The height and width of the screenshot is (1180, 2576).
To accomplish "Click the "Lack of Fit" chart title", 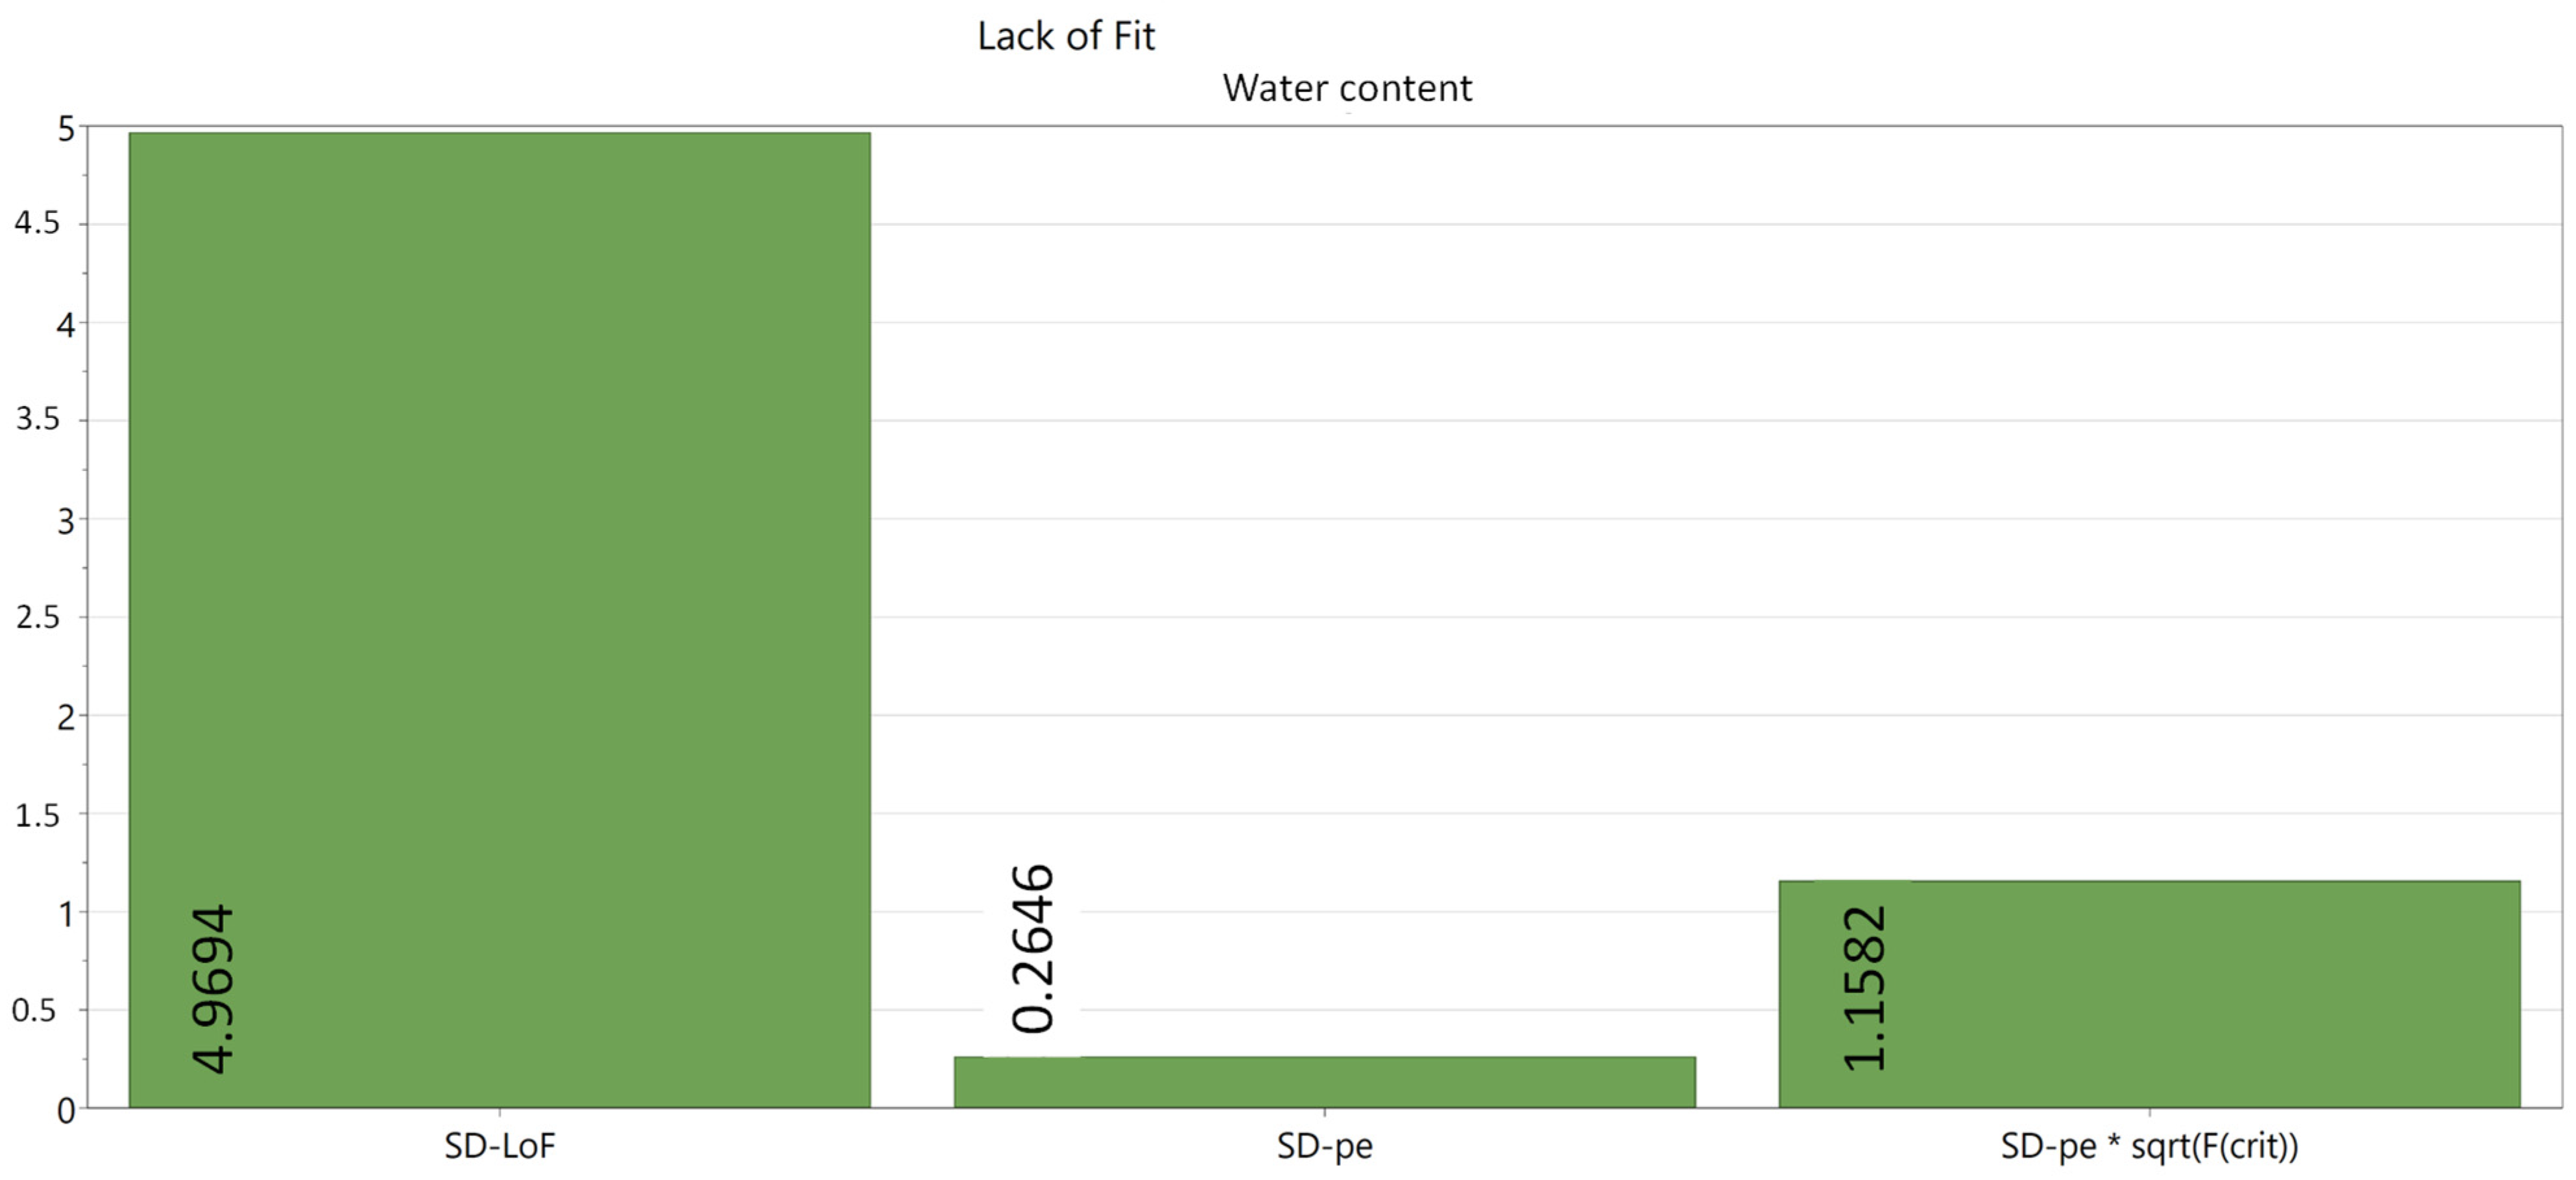I will pyautogui.click(x=1065, y=37).
